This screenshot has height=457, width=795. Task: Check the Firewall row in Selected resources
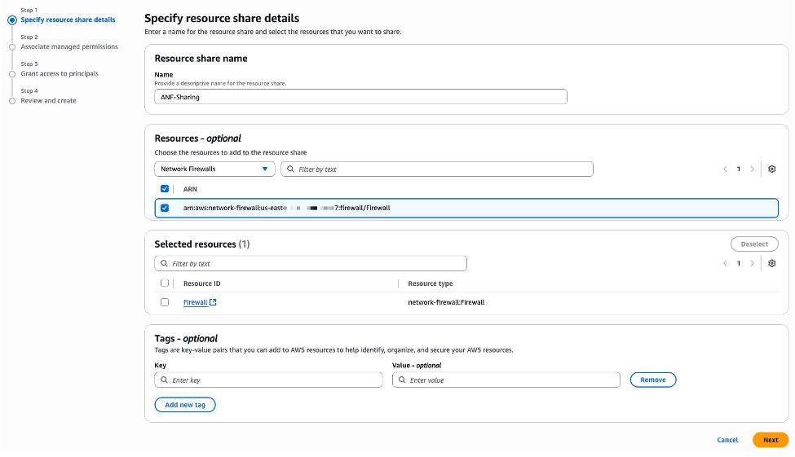point(165,302)
